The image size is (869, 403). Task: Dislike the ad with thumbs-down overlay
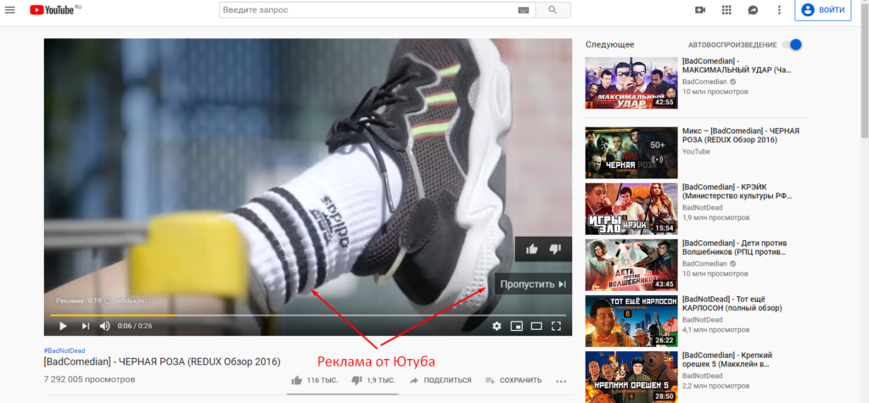(555, 249)
